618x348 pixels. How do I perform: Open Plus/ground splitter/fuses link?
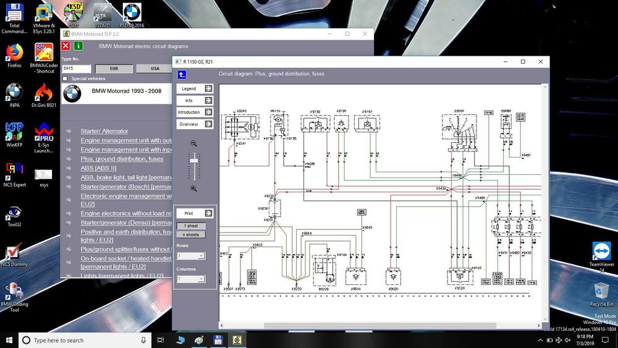point(126,249)
